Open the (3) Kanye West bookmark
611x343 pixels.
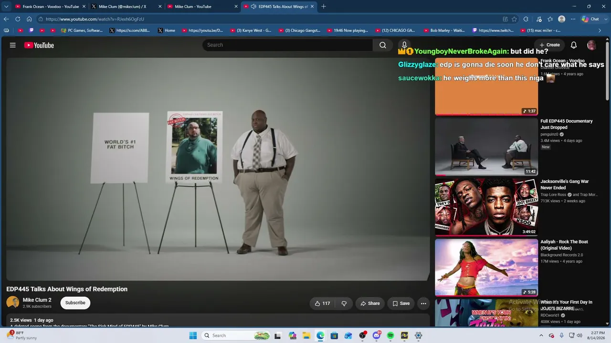pyautogui.click(x=251, y=30)
